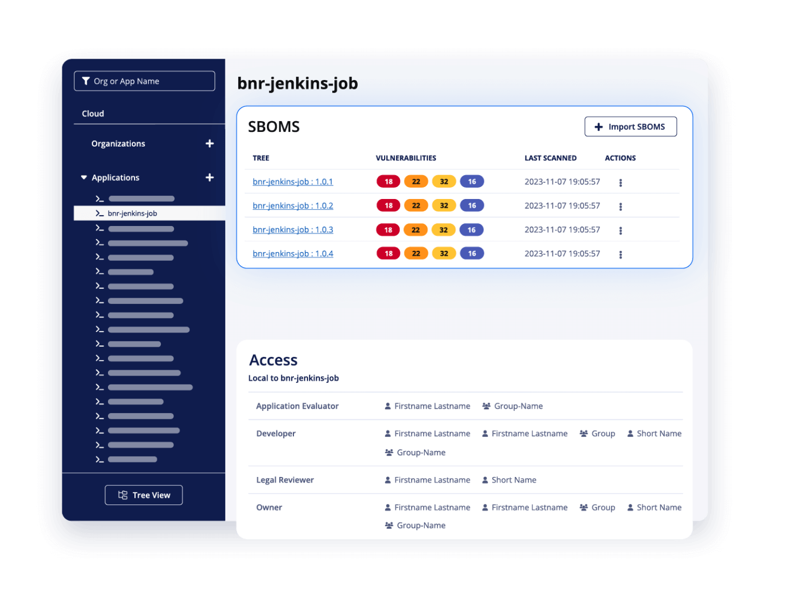Click the Application Evaluator role label
The image size is (811, 611).
[298, 406]
